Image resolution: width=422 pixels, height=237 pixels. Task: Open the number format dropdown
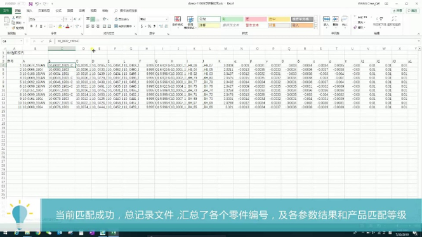(x=166, y=20)
